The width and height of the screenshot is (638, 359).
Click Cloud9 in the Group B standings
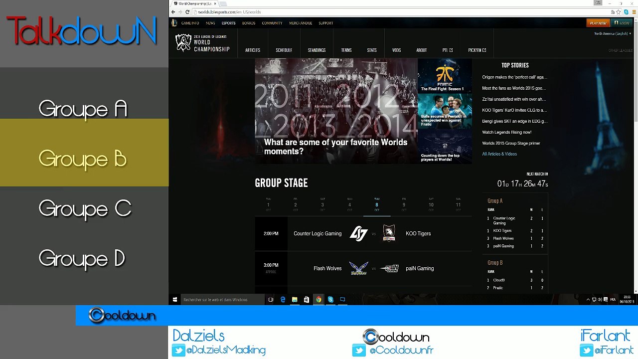[x=499, y=280]
